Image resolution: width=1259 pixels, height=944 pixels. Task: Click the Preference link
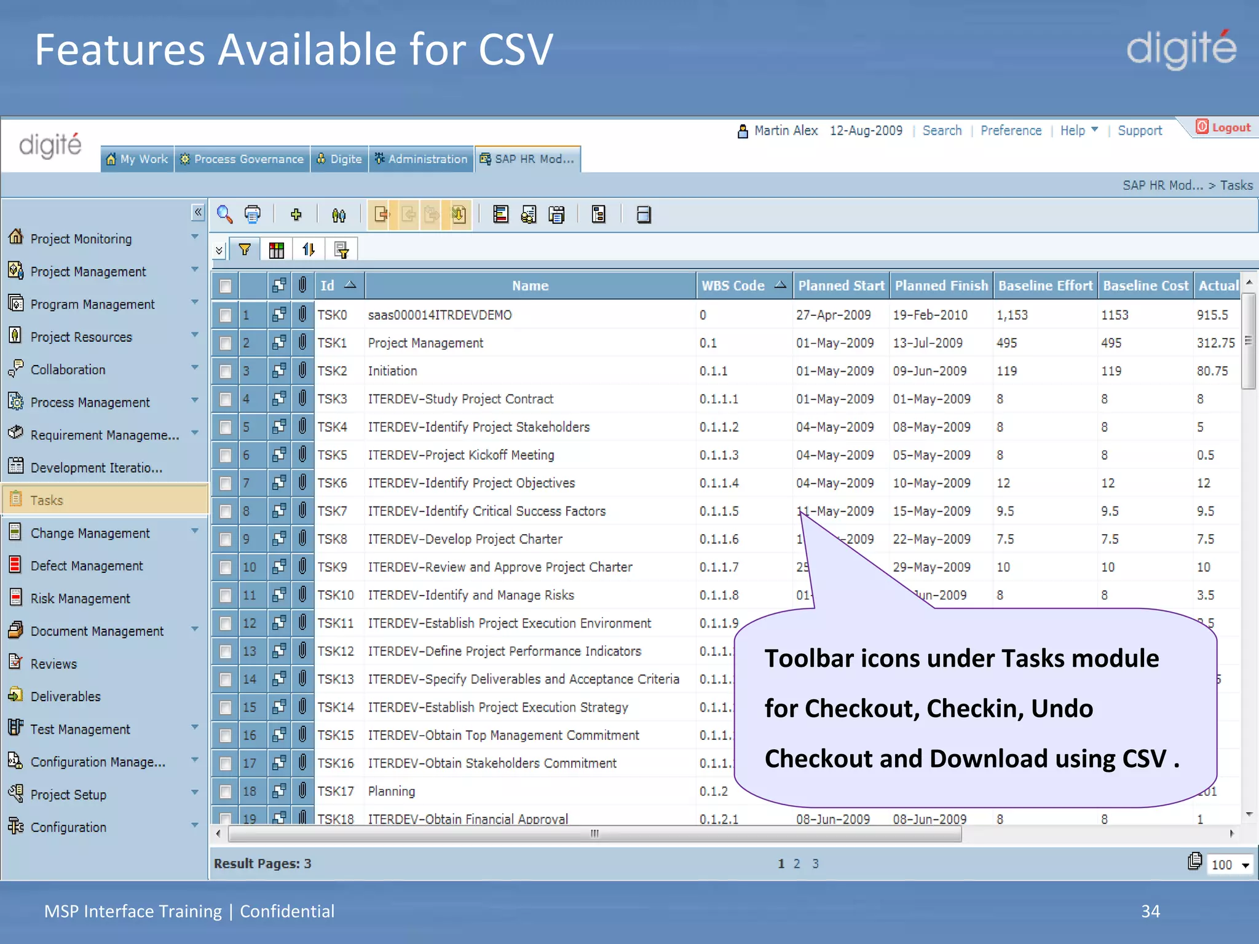tap(1011, 130)
